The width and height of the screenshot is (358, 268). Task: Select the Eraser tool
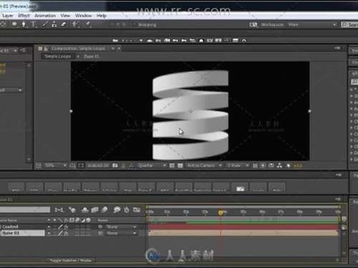click(64, 24)
